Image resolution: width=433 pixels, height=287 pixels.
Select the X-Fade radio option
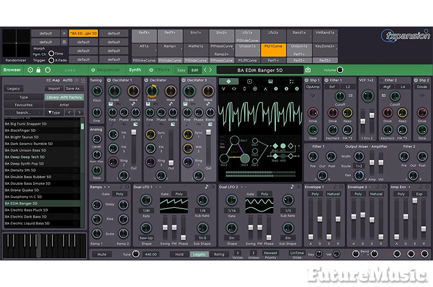tap(51, 60)
